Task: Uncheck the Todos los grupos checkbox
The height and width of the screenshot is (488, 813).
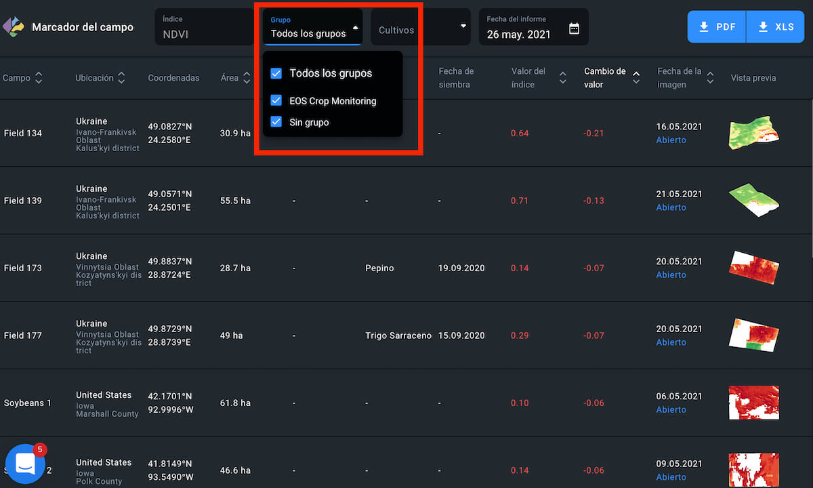Action: 276,73
